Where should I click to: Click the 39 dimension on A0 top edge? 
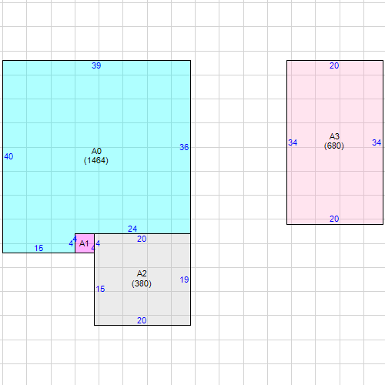coord(96,65)
